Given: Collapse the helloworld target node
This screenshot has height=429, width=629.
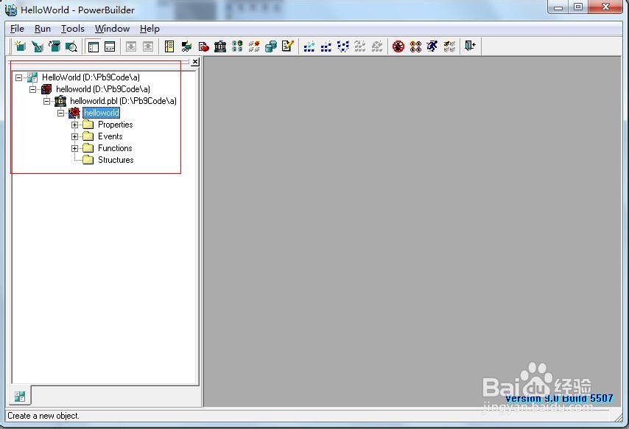Looking at the screenshot, I should pyautogui.click(x=33, y=89).
